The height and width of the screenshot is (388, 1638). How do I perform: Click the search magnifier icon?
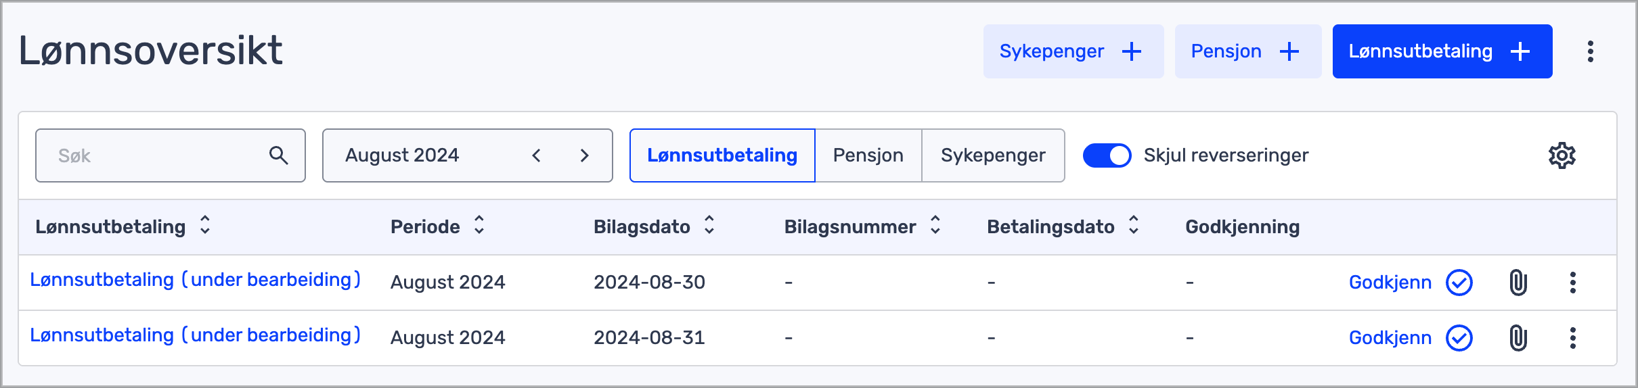pyautogui.click(x=278, y=155)
